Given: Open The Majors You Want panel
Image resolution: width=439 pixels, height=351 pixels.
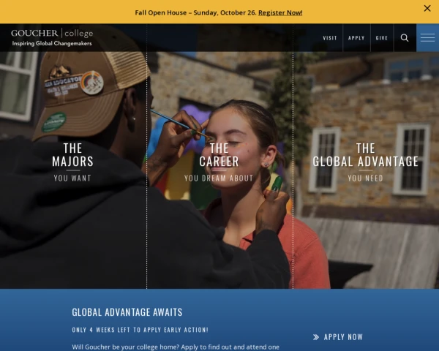Looking at the screenshot, I should point(72,162).
